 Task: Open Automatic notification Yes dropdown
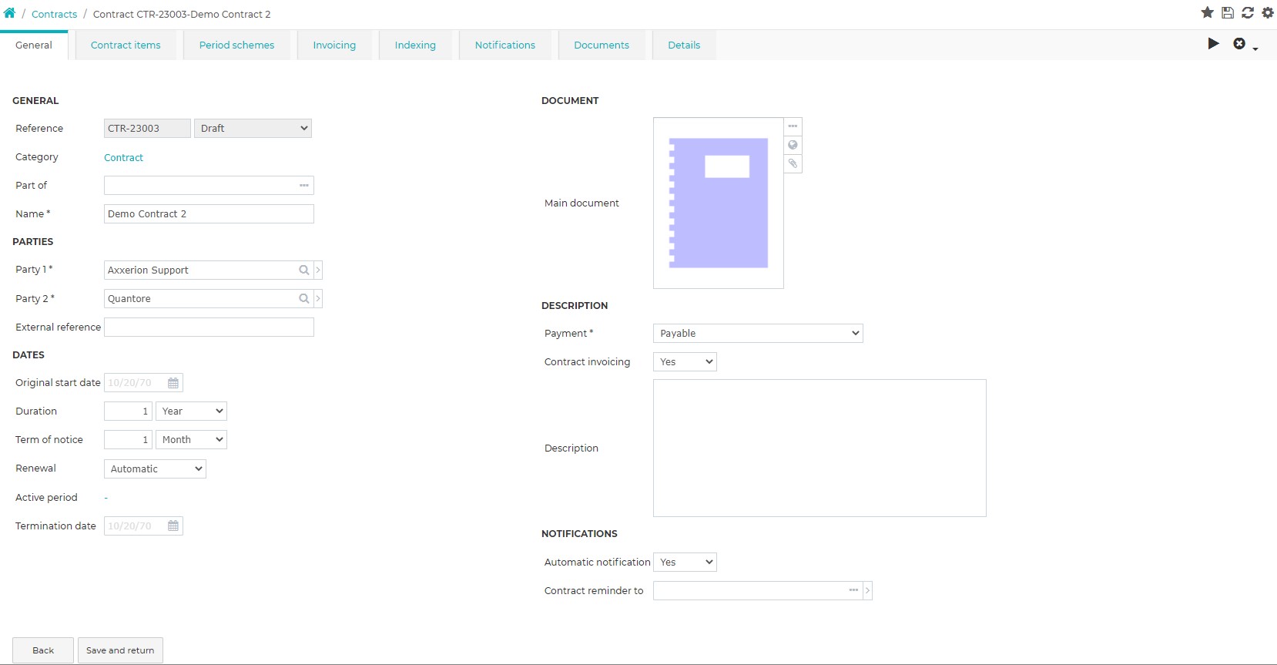tap(685, 563)
